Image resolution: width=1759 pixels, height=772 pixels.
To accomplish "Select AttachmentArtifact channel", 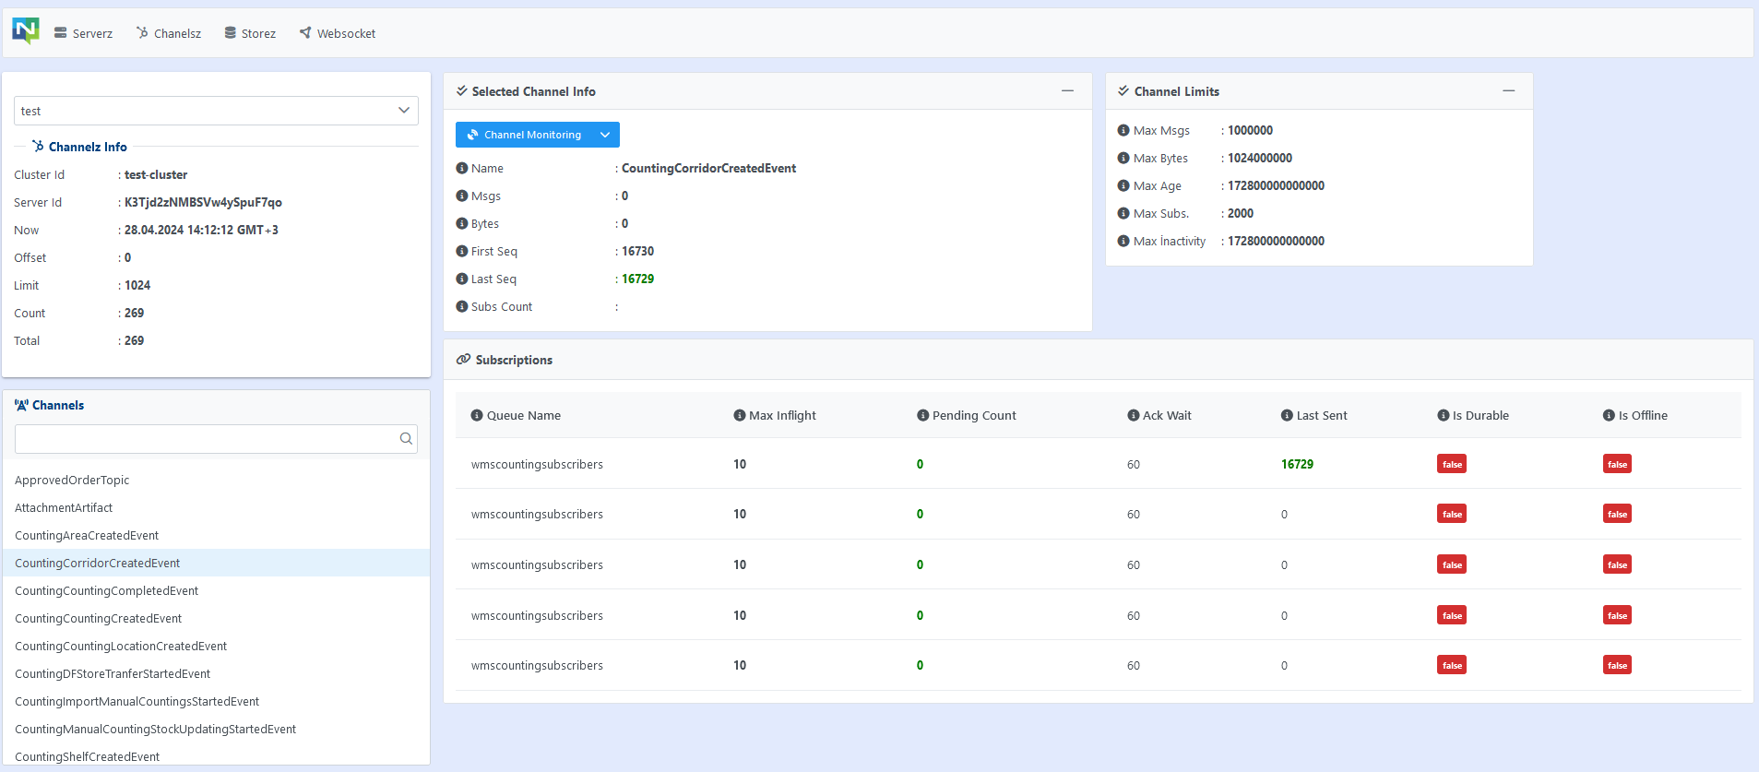I will [x=216, y=507].
